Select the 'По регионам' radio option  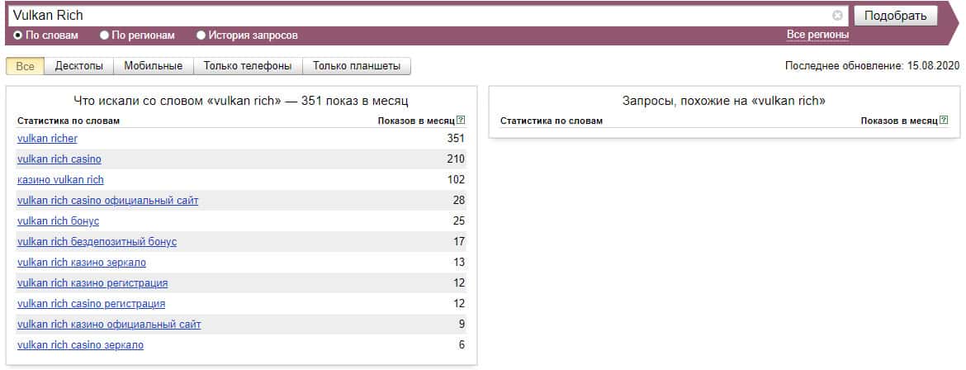click(104, 36)
